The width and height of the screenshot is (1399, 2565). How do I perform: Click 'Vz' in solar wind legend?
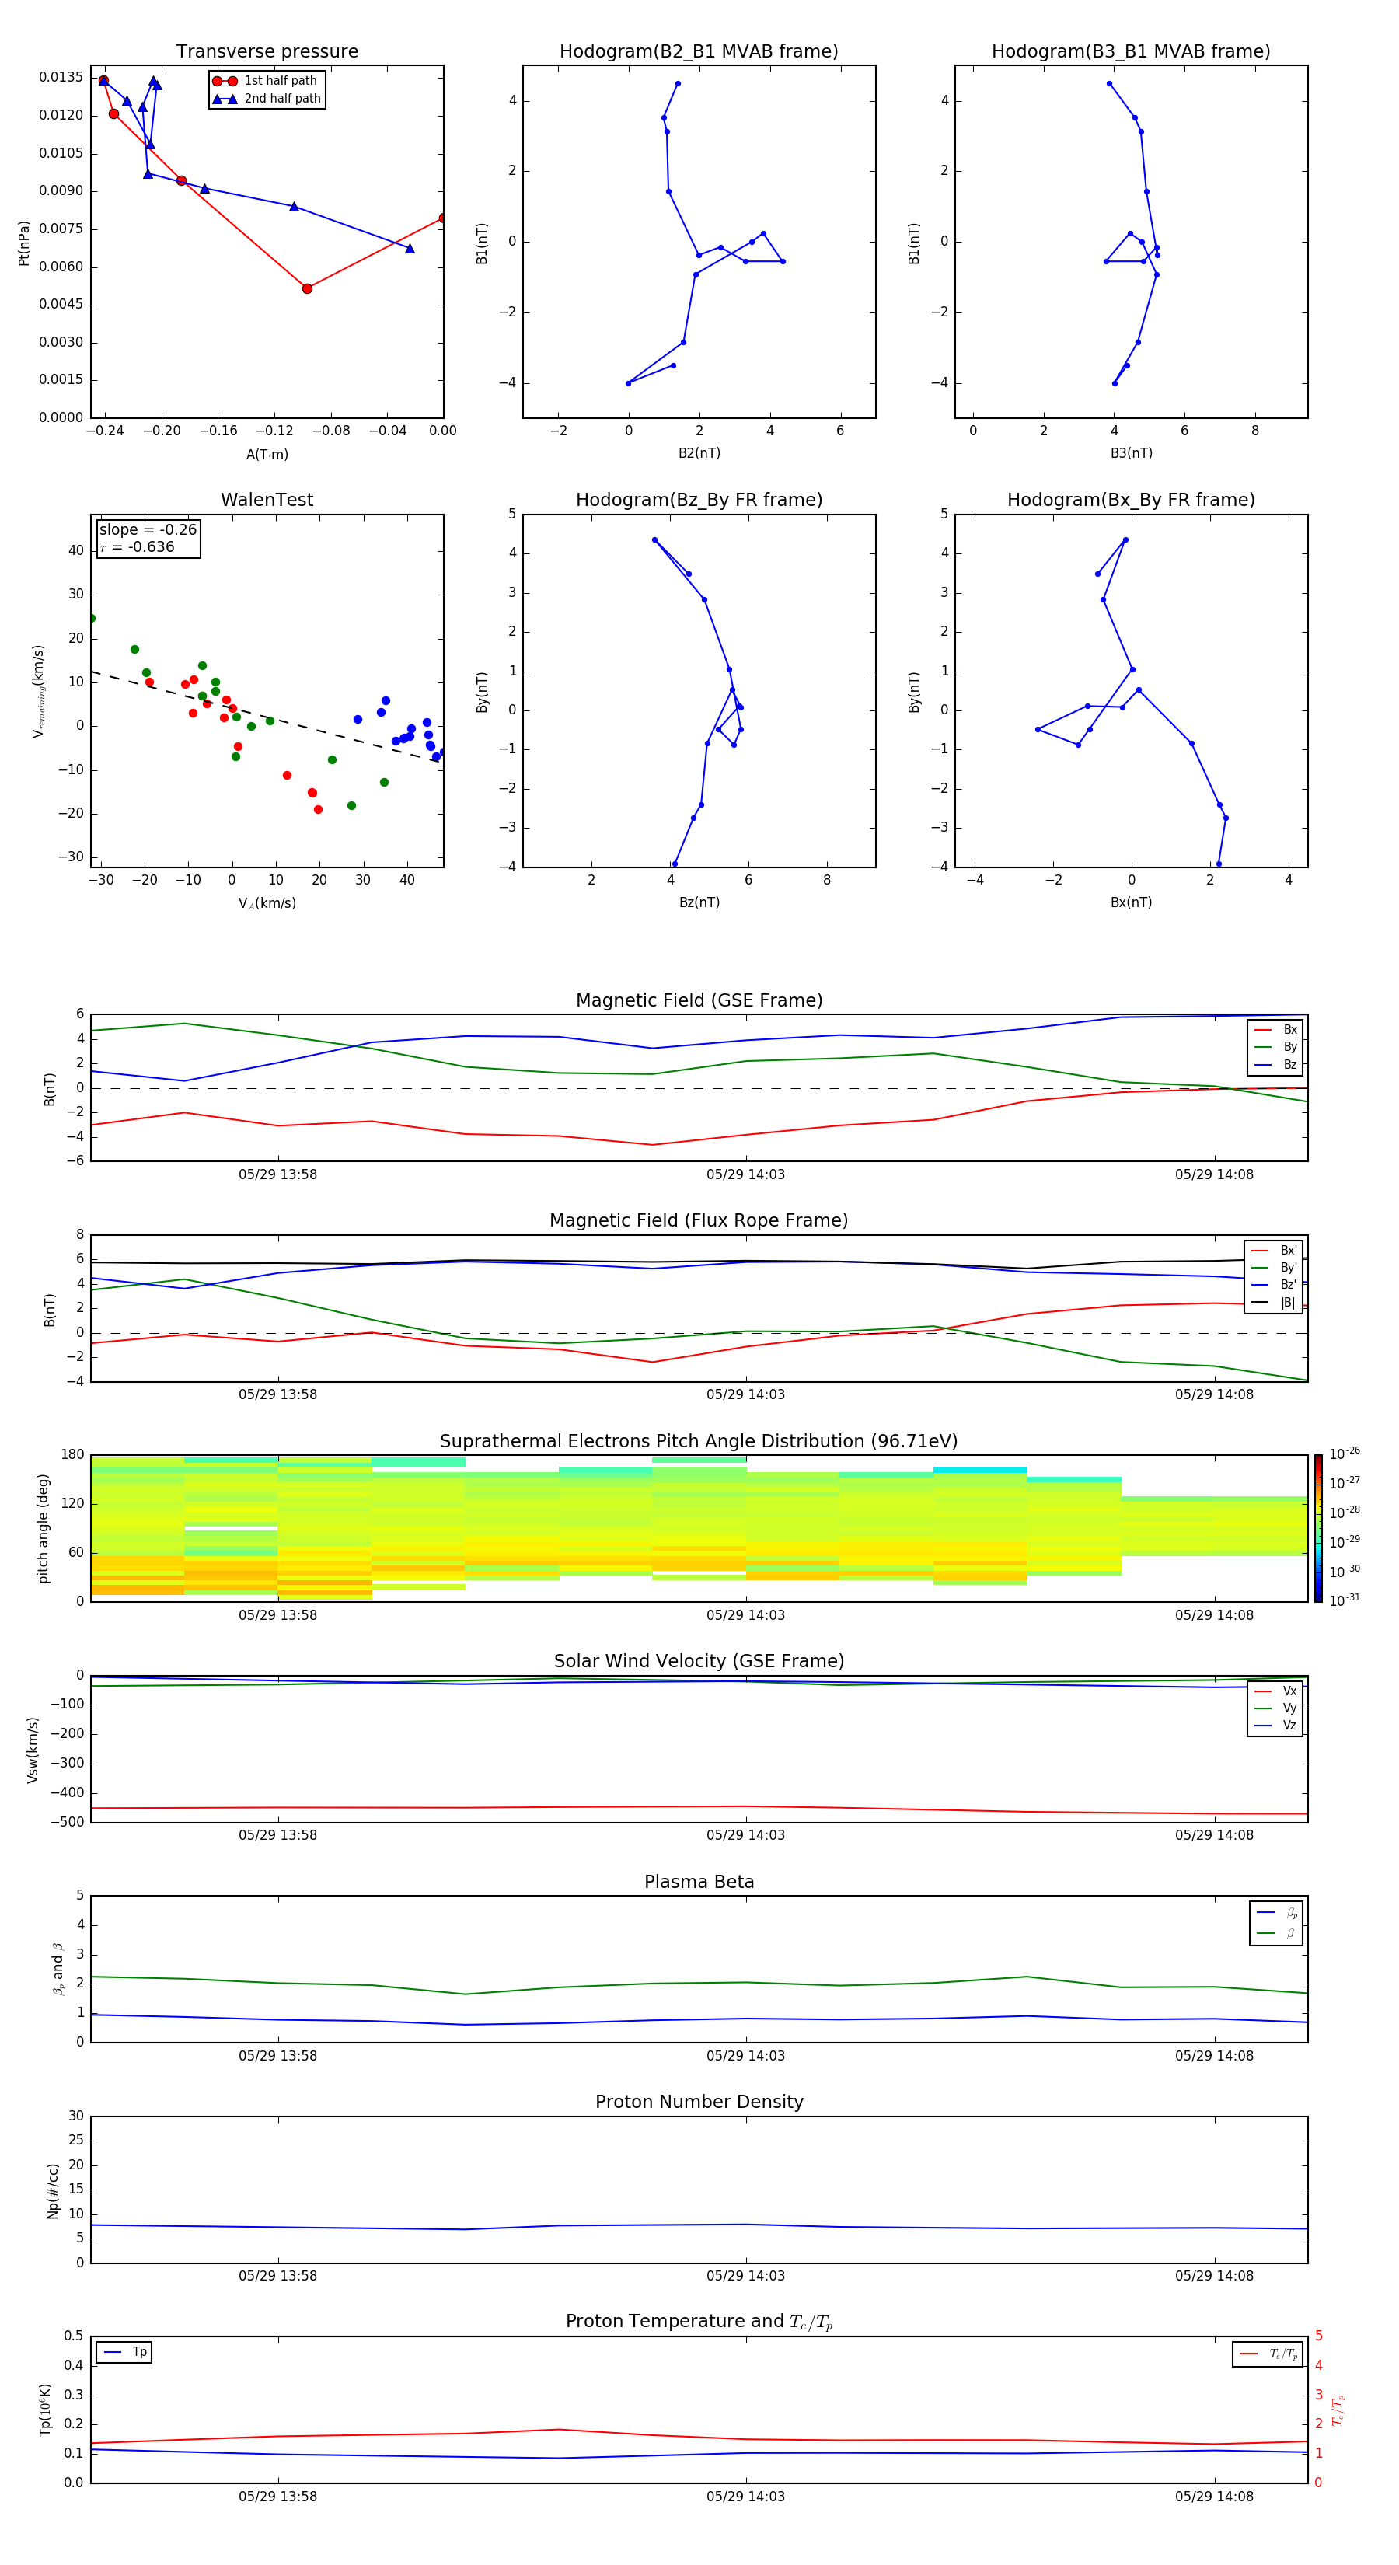1276,1725
